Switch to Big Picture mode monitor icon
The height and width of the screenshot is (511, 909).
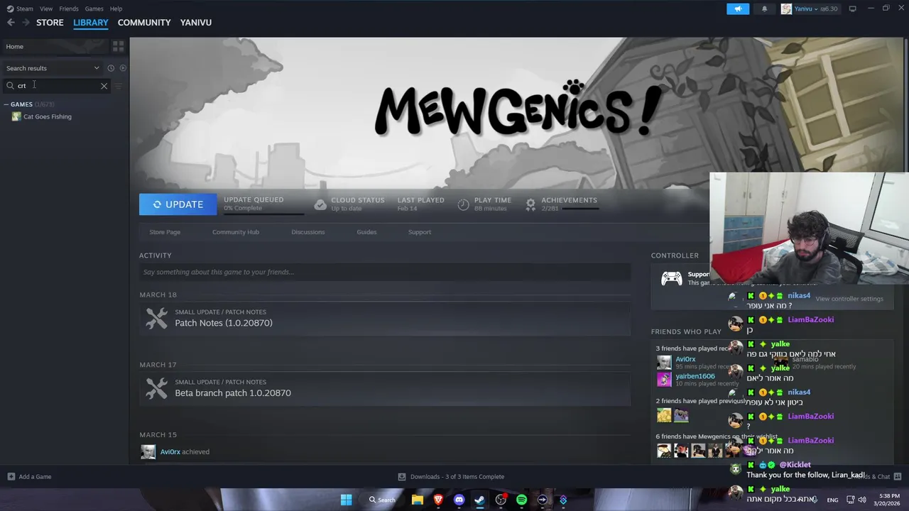pos(852,9)
